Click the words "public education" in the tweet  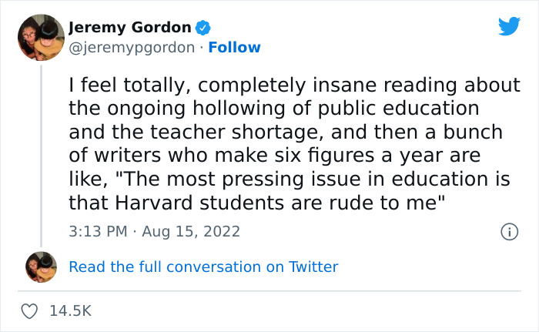tap(400, 108)
